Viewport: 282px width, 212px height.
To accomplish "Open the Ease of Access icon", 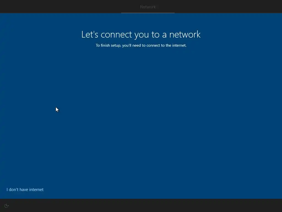I will coord(7,206).
